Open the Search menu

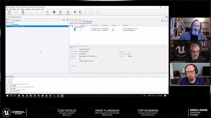pos(14,10)
